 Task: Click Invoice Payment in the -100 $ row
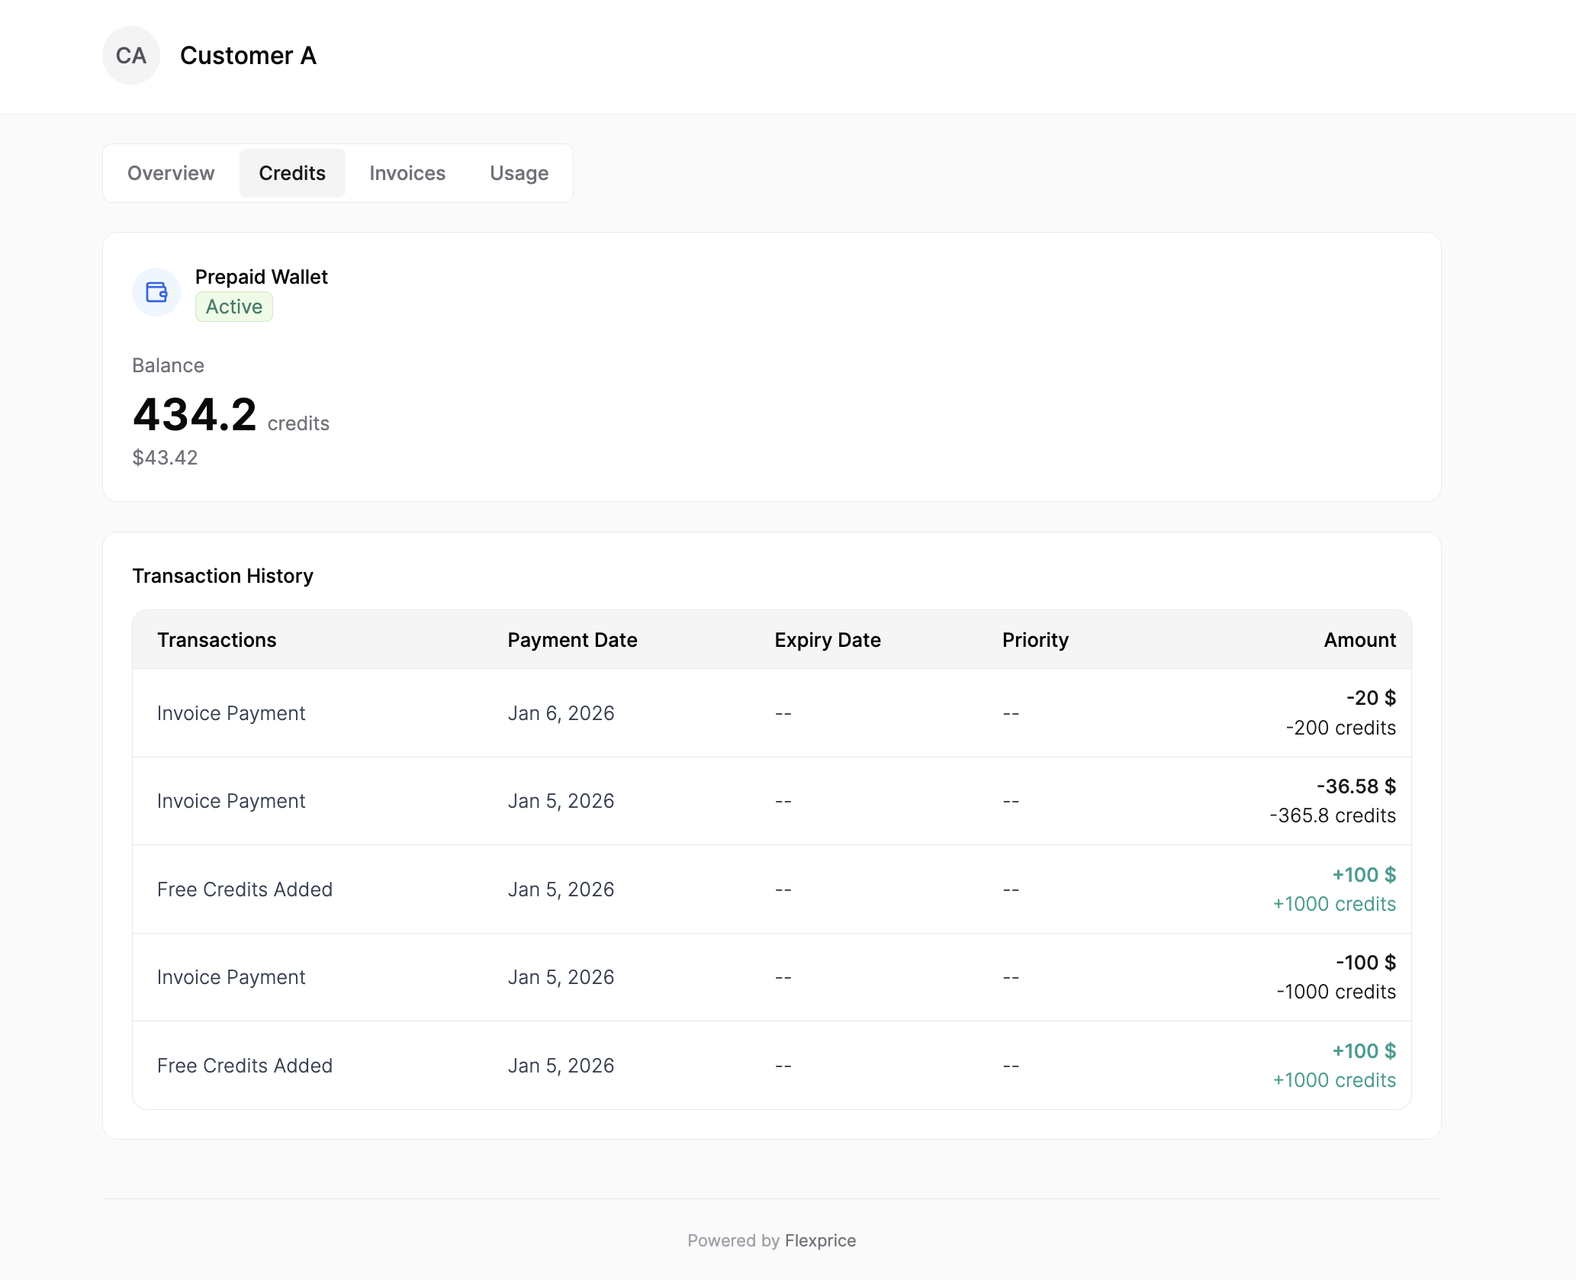[x=231, y=977]
